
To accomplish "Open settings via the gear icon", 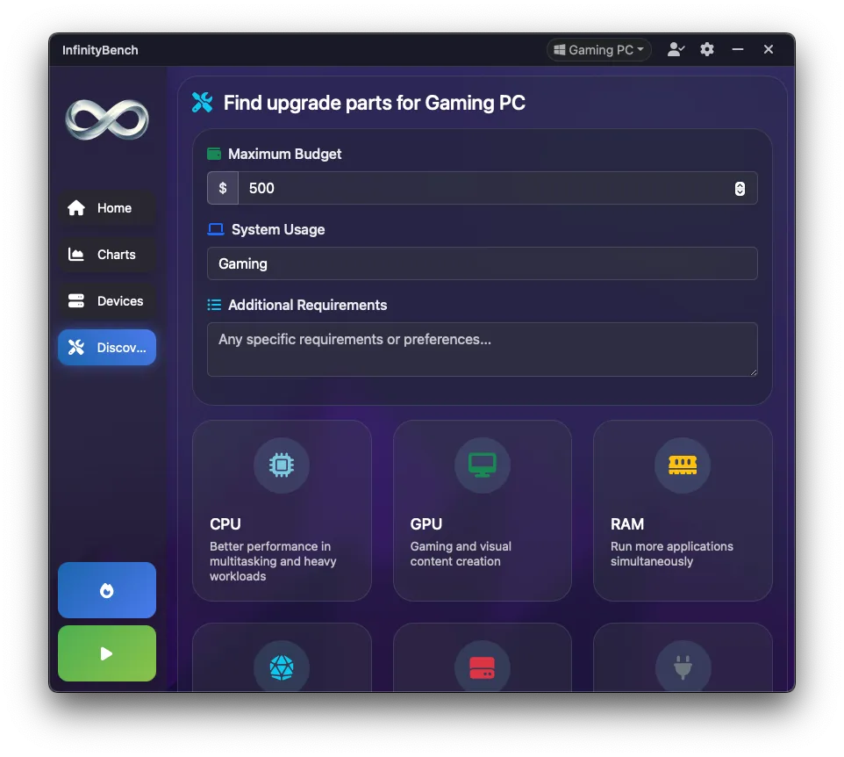I will point(707,50).
